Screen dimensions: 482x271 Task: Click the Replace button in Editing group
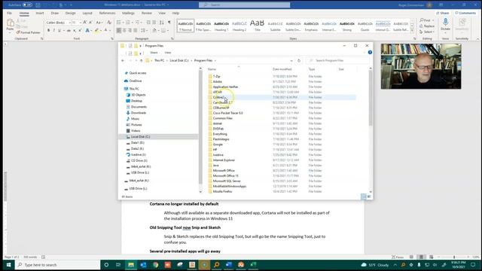coord(427,26)
